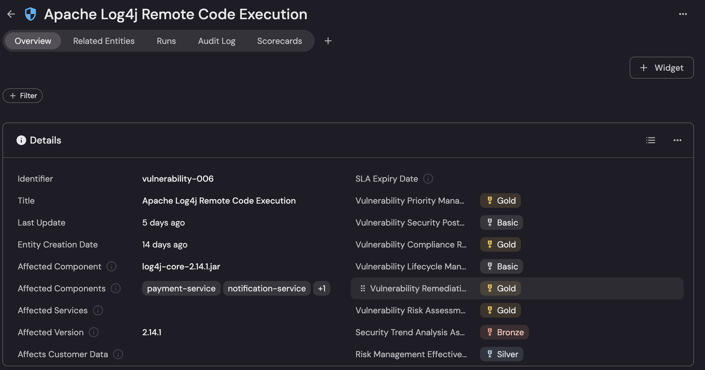Click the info tooltip beside Affects Customer Data
Image resolution: width=705 pixels, height=370 pixels.
[x=118, y=354]
